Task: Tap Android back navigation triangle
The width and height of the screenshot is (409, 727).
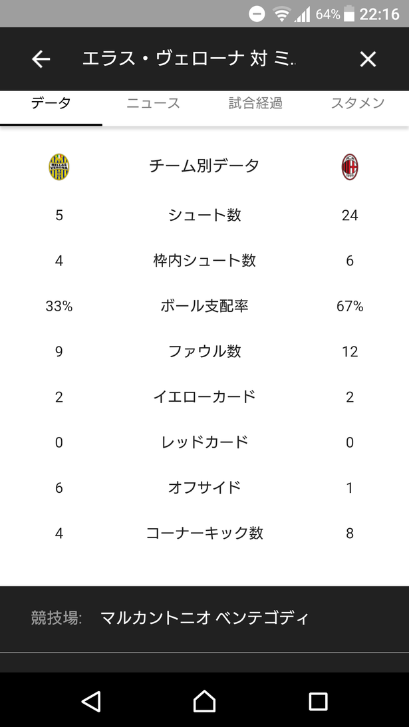Action: [x=91, y=700]
